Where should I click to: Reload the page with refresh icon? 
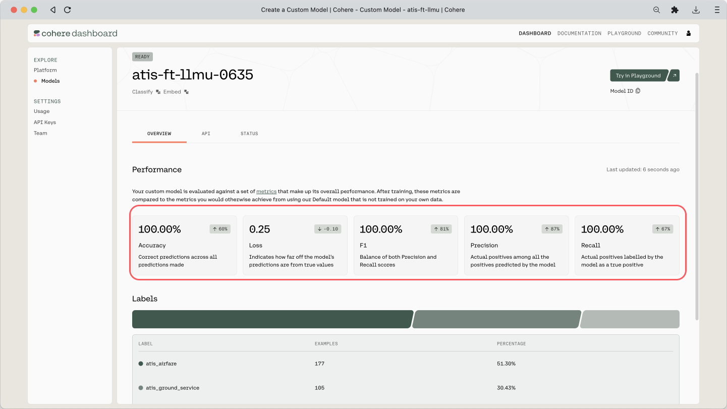[68, 10]
